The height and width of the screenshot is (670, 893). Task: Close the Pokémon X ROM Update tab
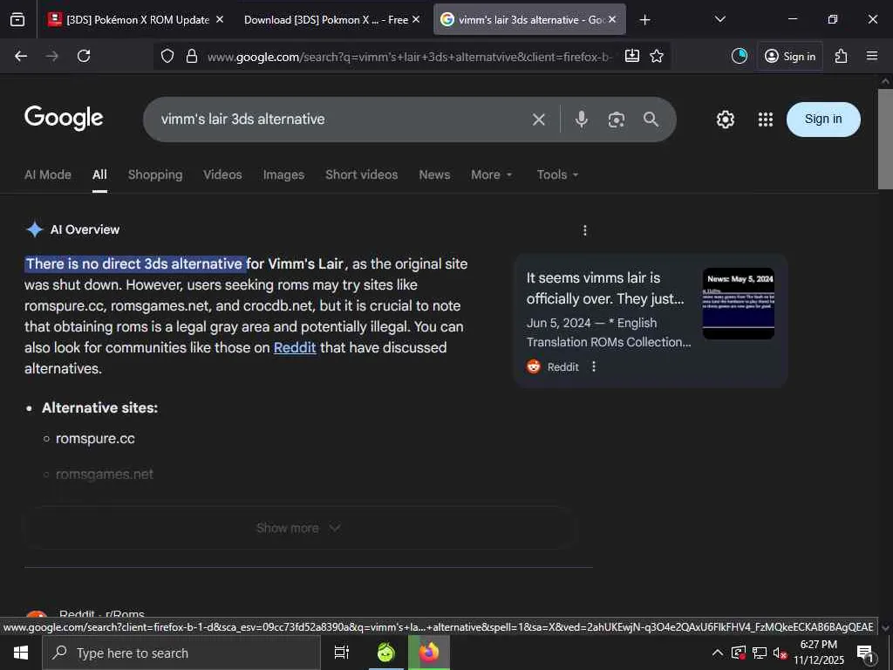(x=220, y=19)
